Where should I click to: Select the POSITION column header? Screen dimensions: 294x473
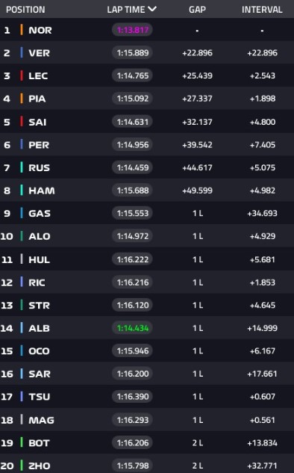pyautogui.click(x=25, y=10)
